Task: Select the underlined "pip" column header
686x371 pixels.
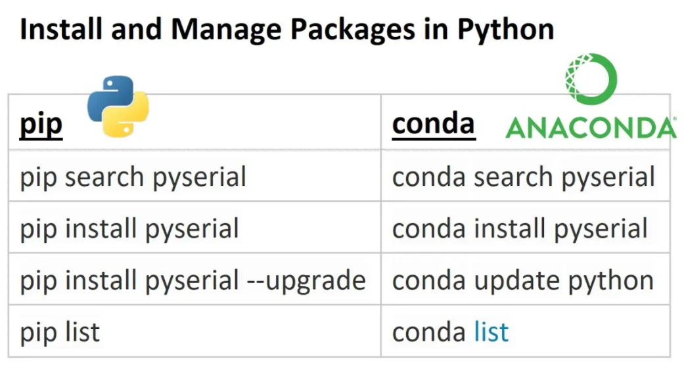Action: (x=41, y=124)
